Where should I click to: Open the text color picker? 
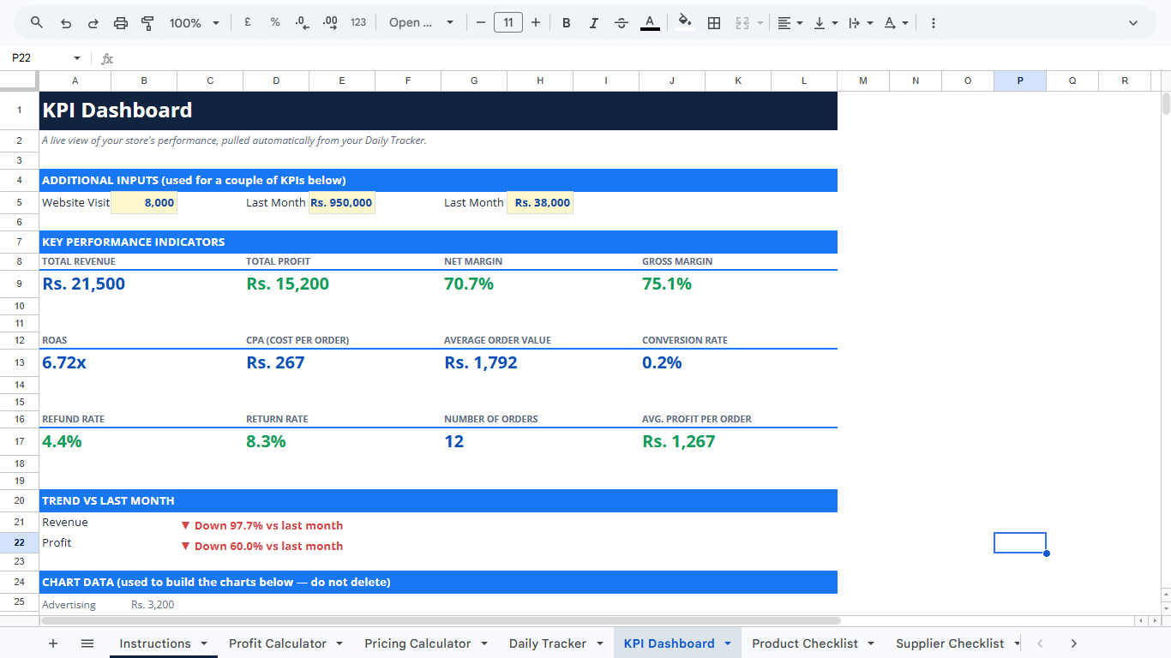tap(650, 23)
